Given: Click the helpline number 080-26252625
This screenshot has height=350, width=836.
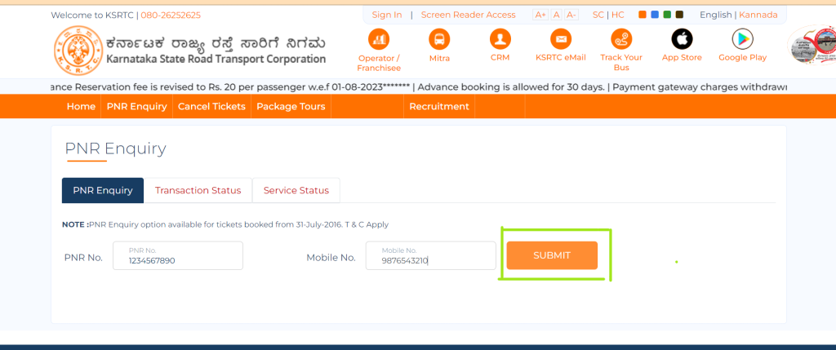Looking at the screenshot, I should click(x=171, y=15).
